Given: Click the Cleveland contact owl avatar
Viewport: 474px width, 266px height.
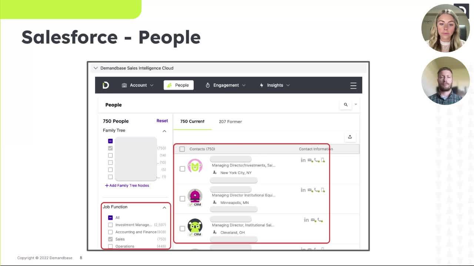Looking at the screenshot, I should pos(195,226).
